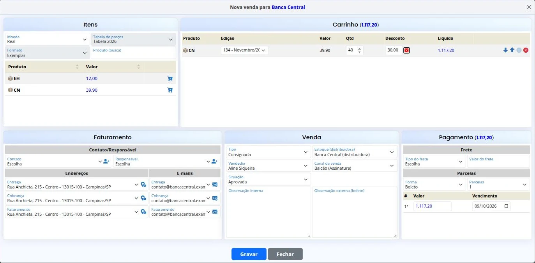Add a new contact with the Contato person icon
Viewport: 535px width, 263px height.
[x=107, y=162]
